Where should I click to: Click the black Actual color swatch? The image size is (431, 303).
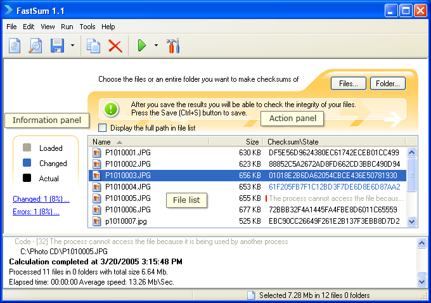tap(27, 178)
